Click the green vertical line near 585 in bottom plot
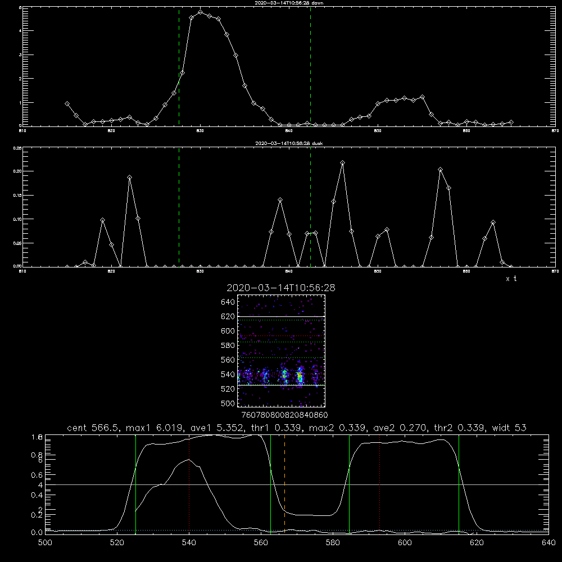 349,484
